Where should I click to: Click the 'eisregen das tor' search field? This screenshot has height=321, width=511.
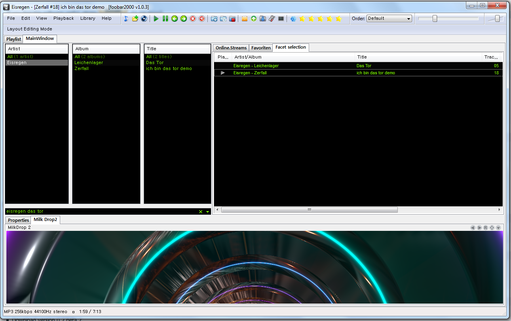point(101,211)
